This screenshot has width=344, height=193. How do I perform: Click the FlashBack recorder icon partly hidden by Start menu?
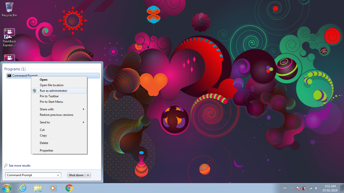click(x=9, y=58)
